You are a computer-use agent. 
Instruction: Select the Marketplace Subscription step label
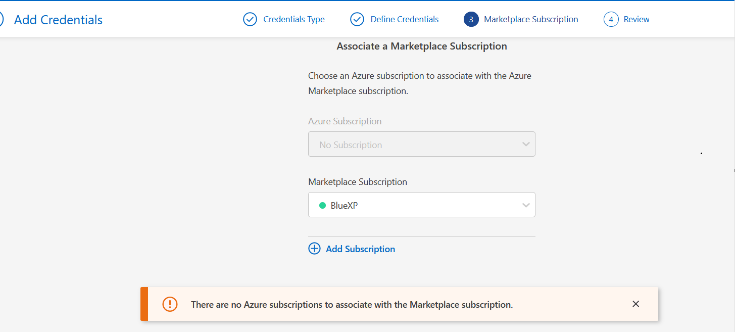(x=531, y=20)
